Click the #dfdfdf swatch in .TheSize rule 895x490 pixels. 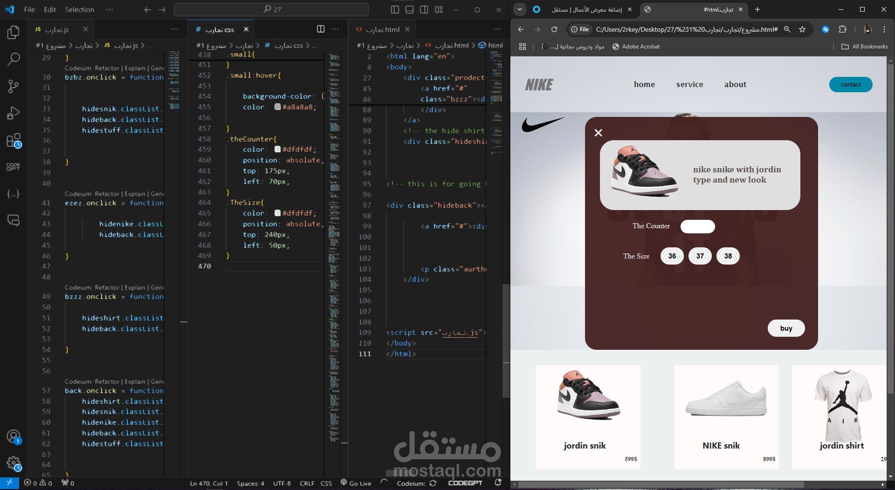(x=277, y=213)
